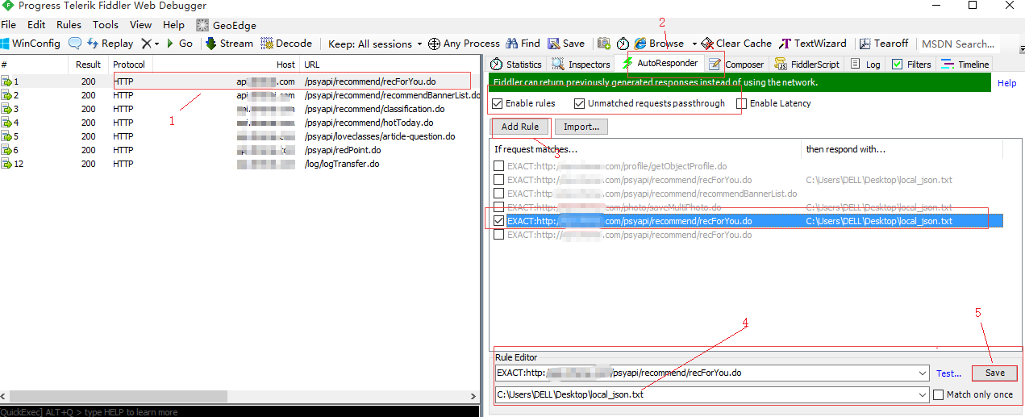This screenshot has height=417, width=1025.
Task: Enable the saveMultiPhoto.do rule checkbox
Action: click(x=499, y=207)
